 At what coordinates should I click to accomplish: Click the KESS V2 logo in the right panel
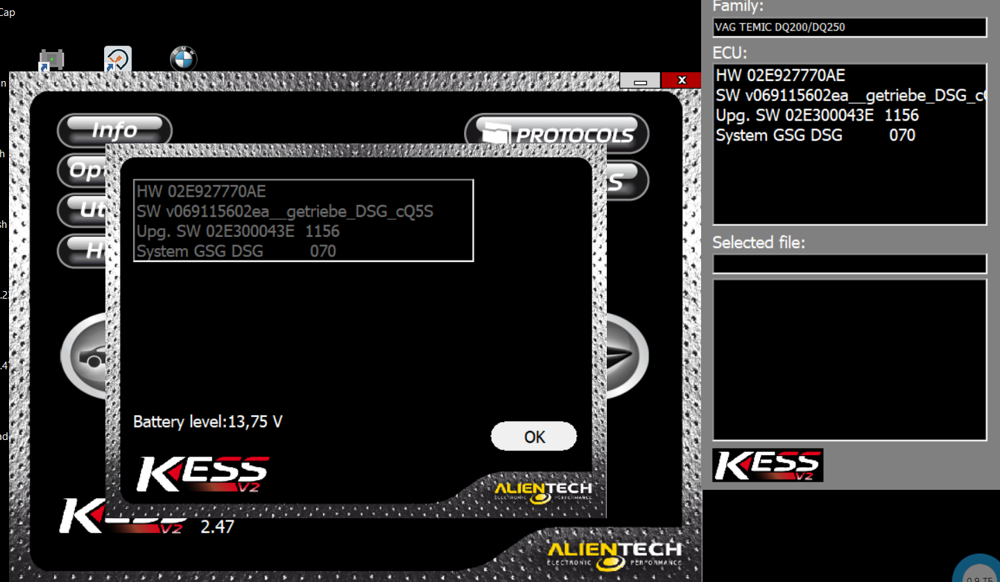coord(767,465)
